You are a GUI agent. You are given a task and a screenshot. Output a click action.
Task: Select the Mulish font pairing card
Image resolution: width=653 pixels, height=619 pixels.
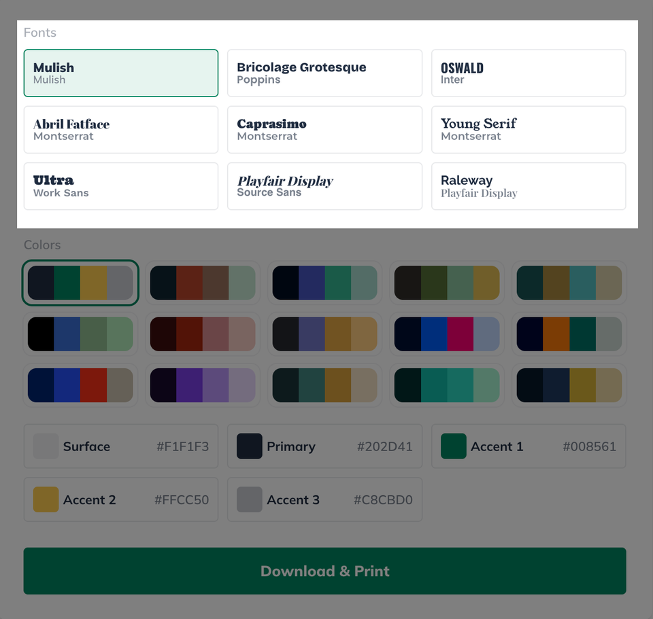click(121, 73)
